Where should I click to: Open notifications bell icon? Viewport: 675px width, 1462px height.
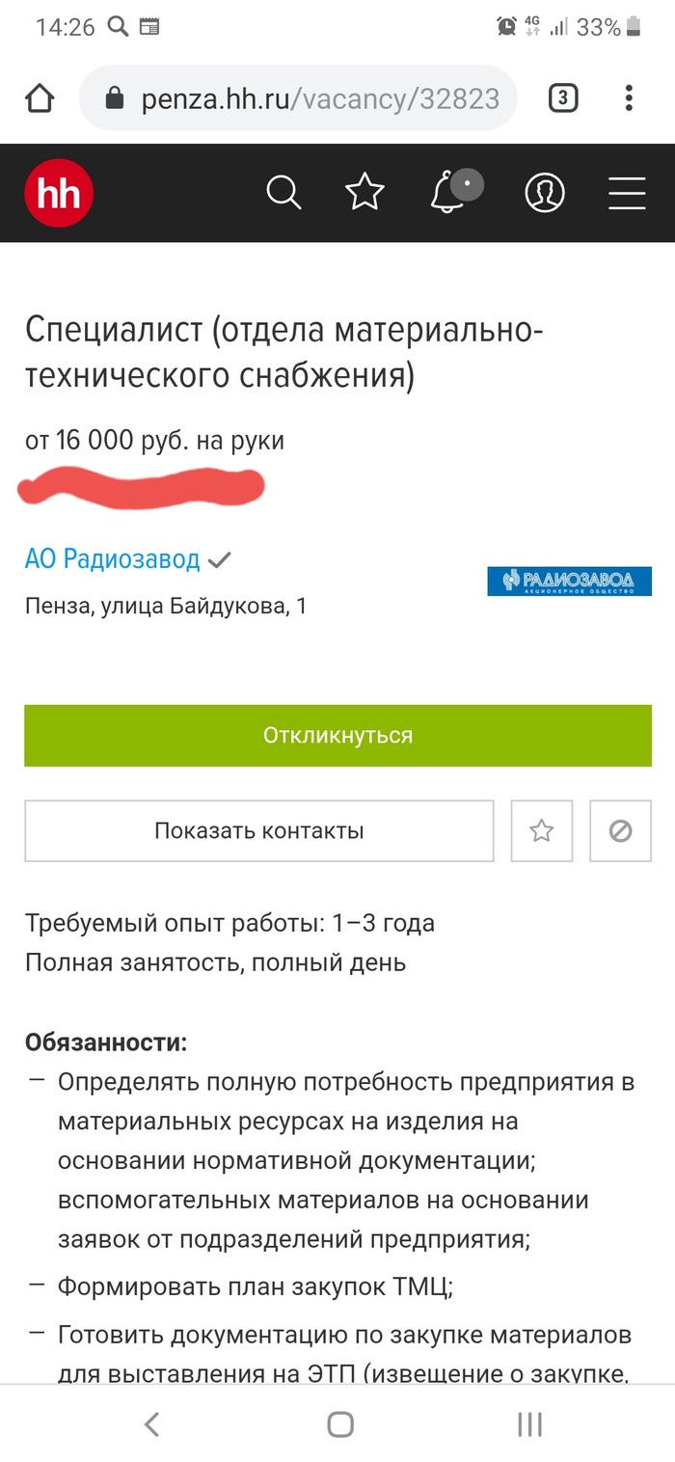tap(451, 193)
